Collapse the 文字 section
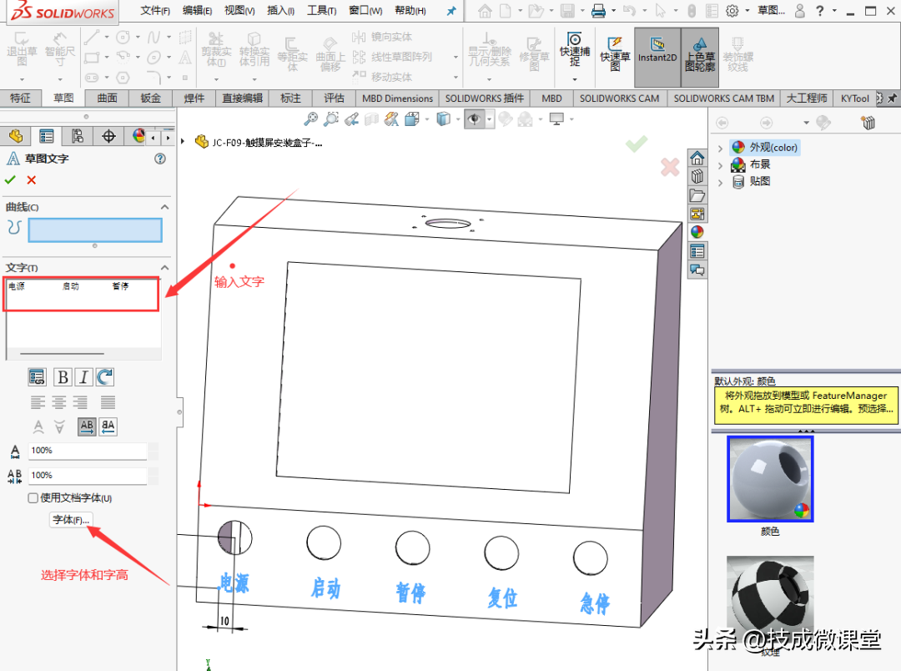 (x=164, y=268)
